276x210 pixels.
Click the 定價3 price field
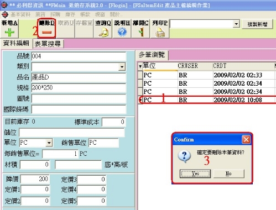(x=91, y=179)
